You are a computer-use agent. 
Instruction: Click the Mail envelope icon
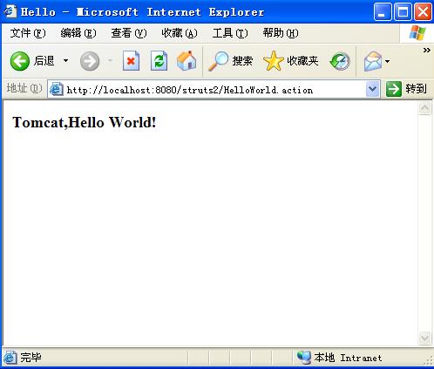point(373,61)
